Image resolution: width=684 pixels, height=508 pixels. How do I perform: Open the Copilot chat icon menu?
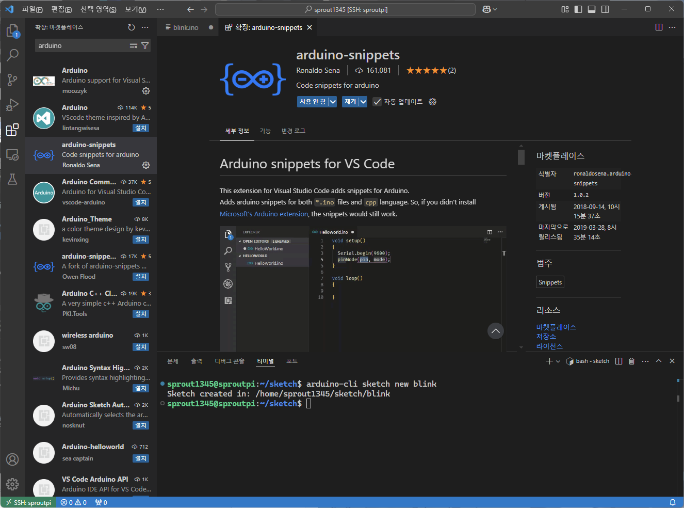pos(490,9)
